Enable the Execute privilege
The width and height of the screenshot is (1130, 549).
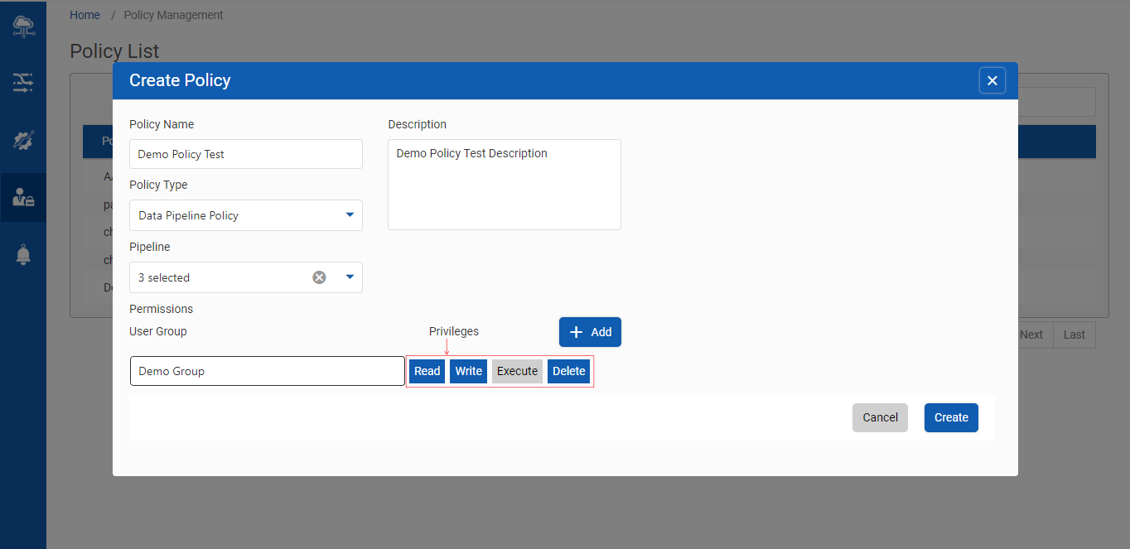pyautogui.click(x=517, y=371)
